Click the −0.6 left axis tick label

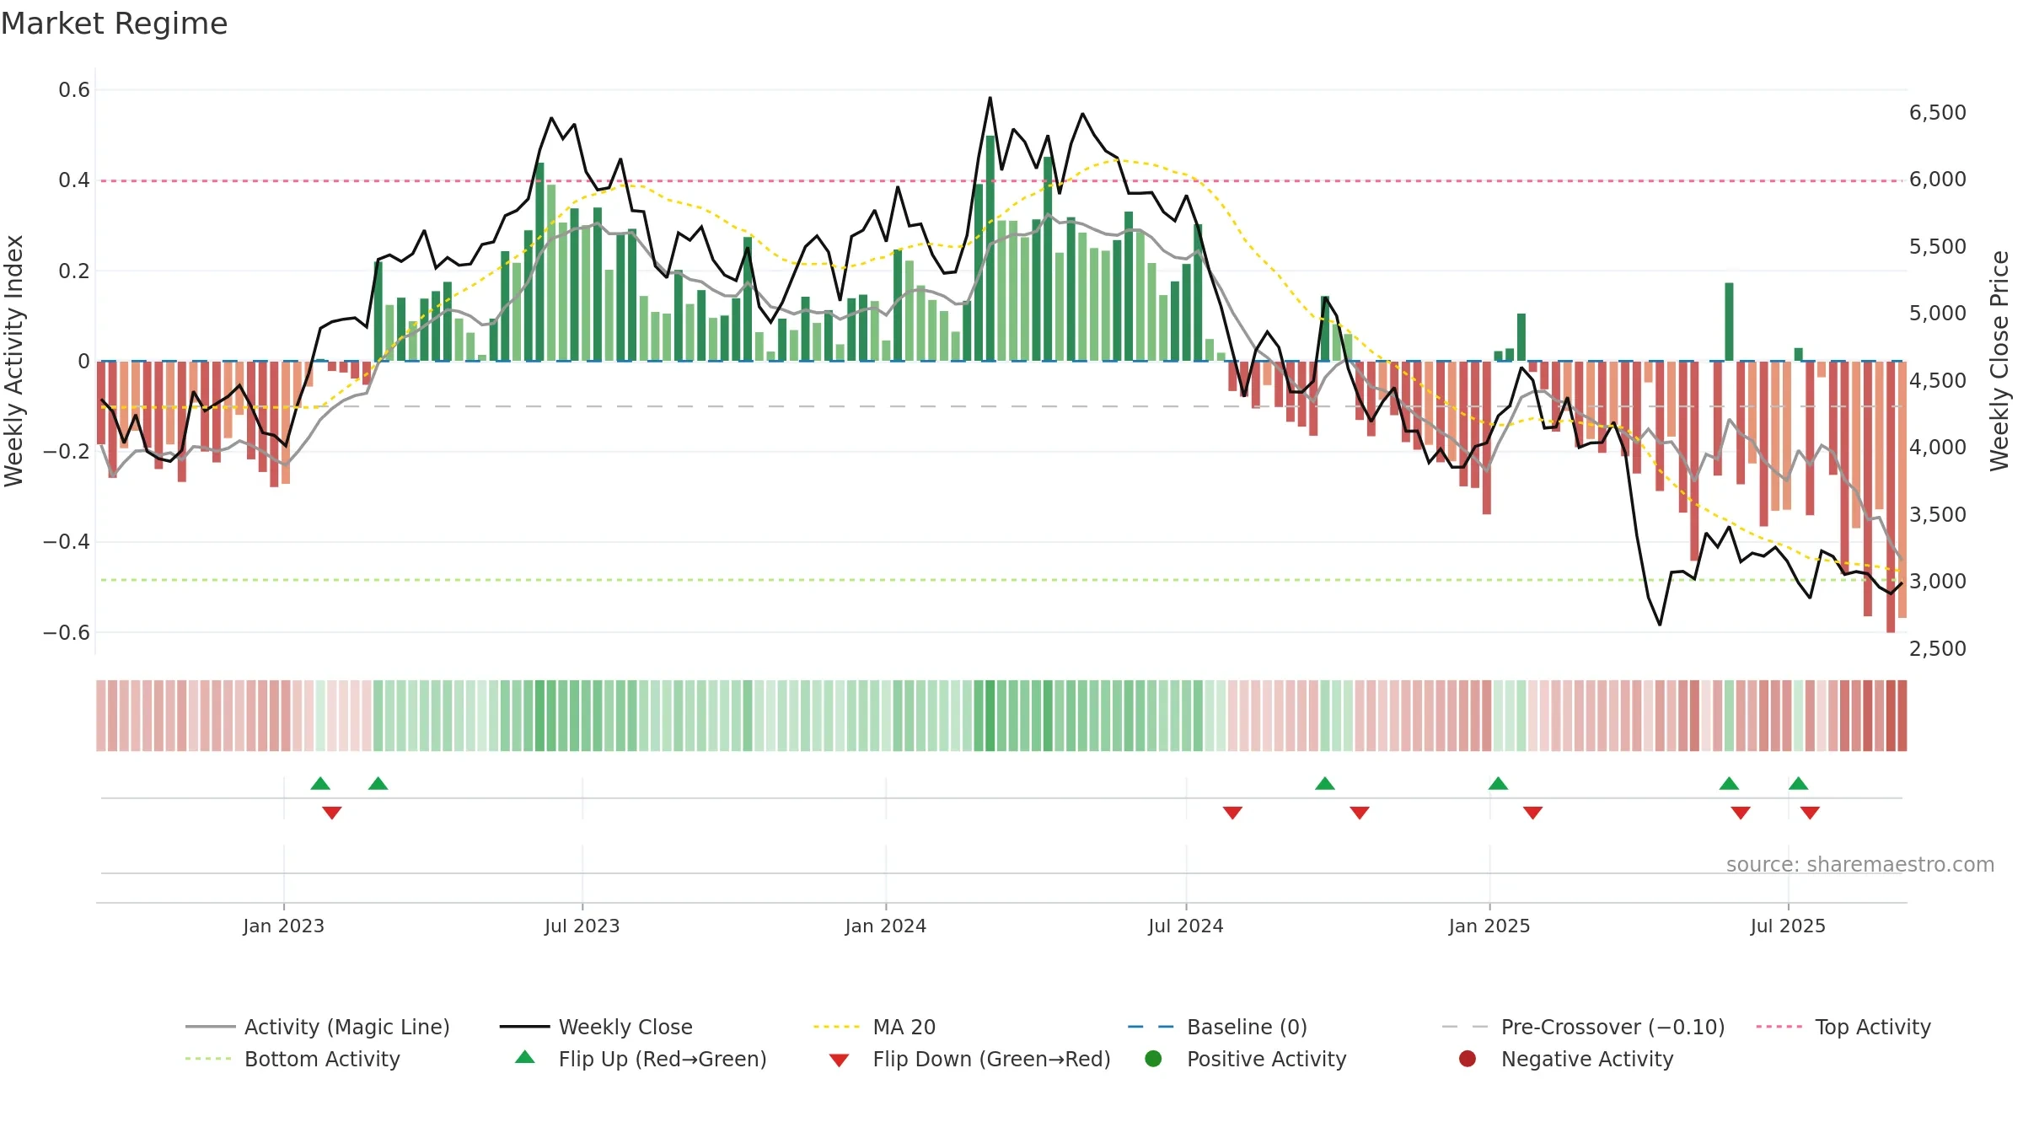pyautogui.click(x=67, y=632)
